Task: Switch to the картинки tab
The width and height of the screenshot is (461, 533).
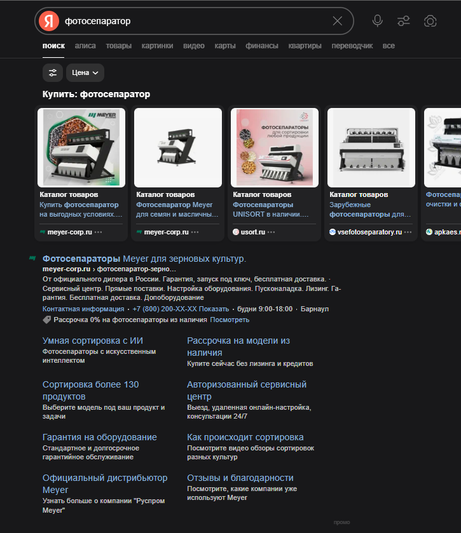Action: 157,46
